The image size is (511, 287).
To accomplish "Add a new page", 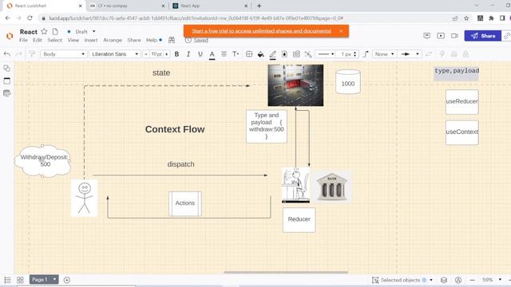I will [67, 280].
